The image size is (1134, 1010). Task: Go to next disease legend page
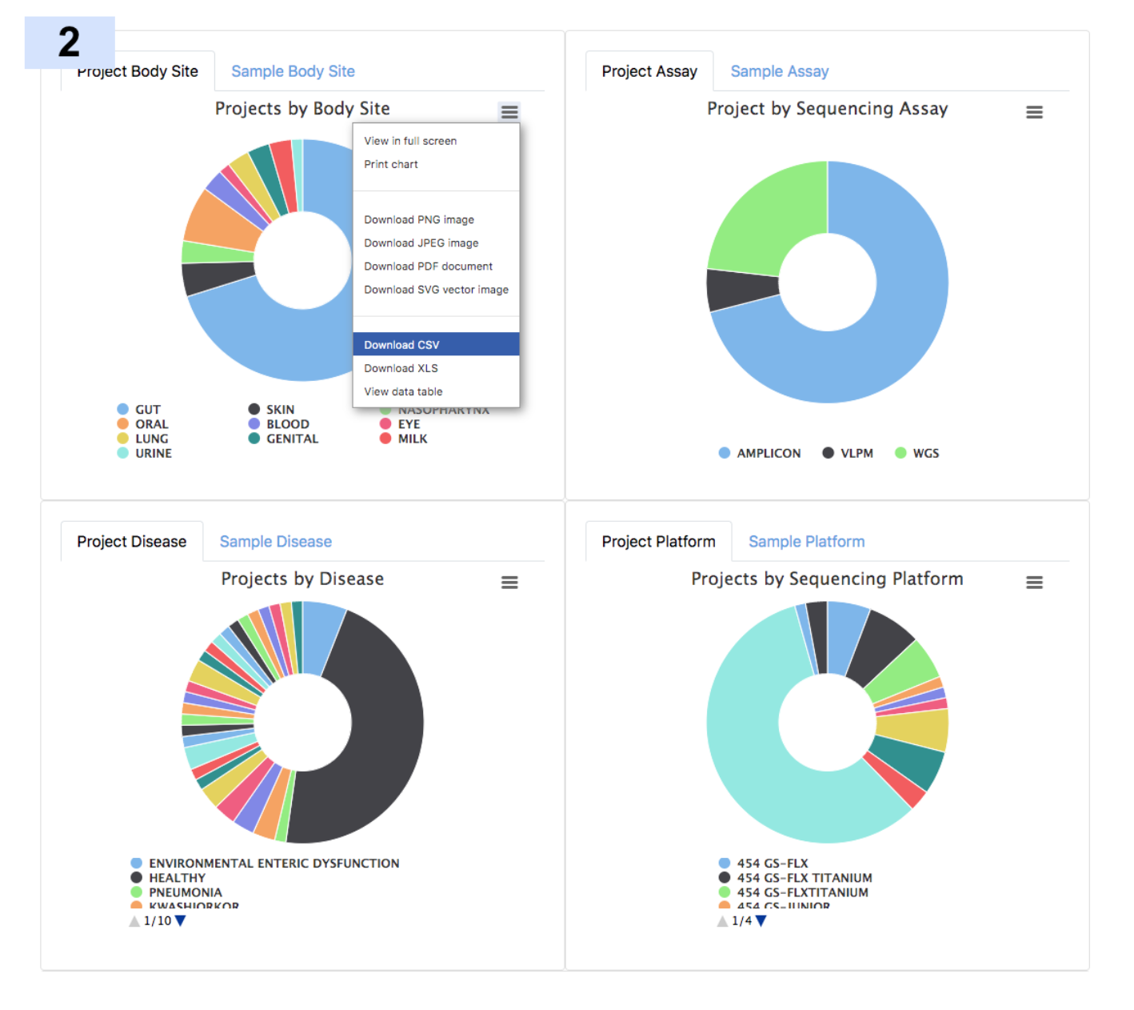180,920
